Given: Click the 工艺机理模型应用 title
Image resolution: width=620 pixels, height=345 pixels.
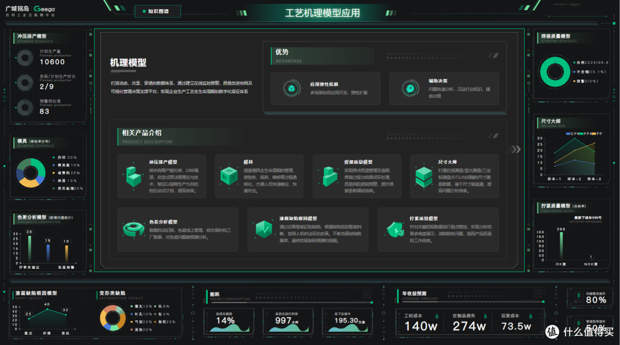Looking at the screenshot, I should click(x=323, y=13).
